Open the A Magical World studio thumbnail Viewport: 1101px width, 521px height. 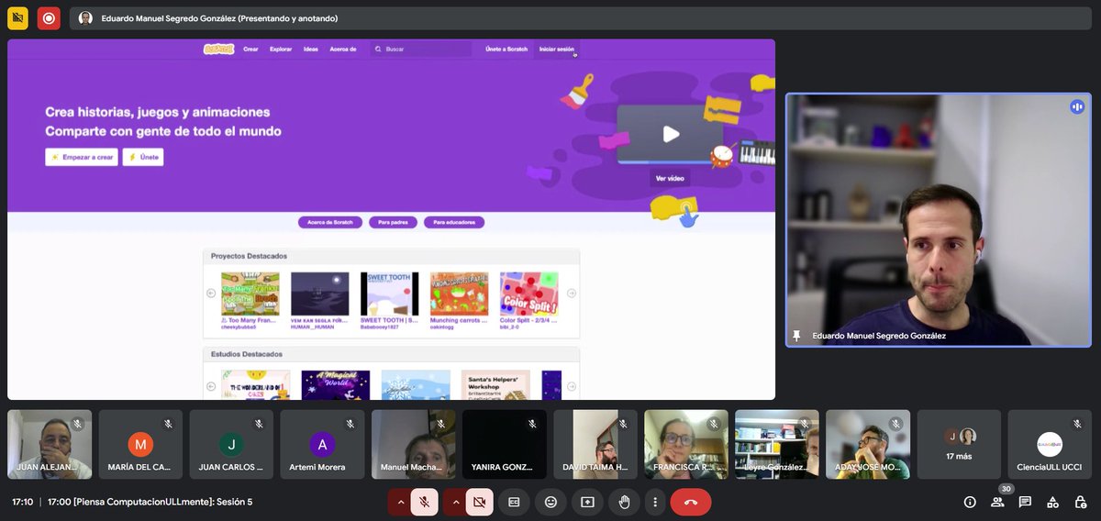point(336,385)
